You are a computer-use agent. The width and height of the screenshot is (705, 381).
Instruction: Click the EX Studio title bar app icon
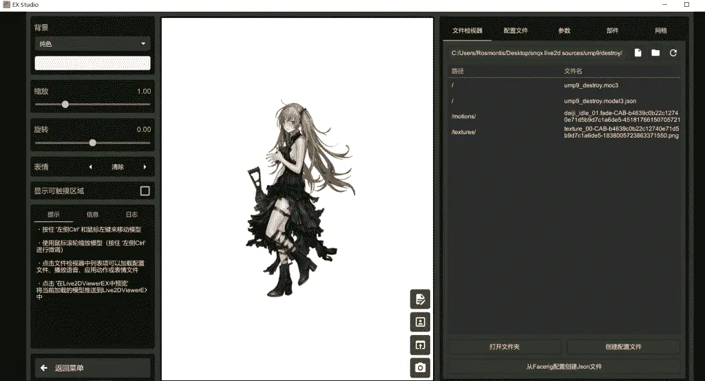point(6,5)
